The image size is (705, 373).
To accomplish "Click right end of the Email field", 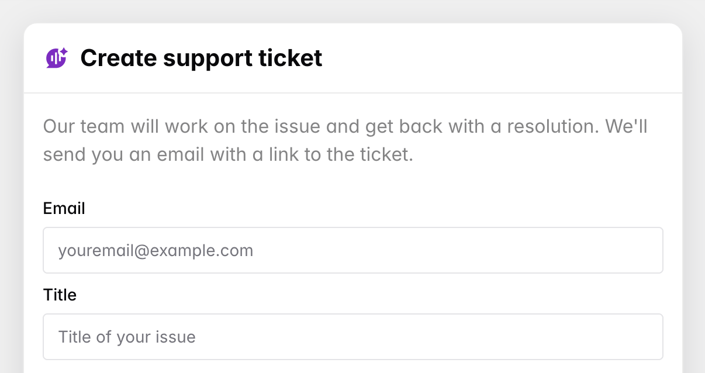I will [649, 250].
